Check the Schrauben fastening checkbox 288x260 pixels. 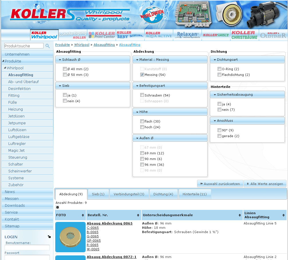(142, 95)
